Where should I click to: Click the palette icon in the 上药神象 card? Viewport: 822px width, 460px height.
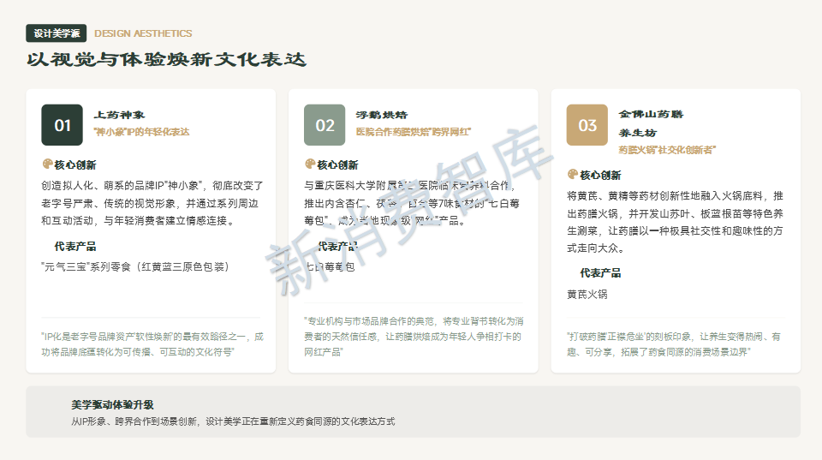tap(47, 164)
